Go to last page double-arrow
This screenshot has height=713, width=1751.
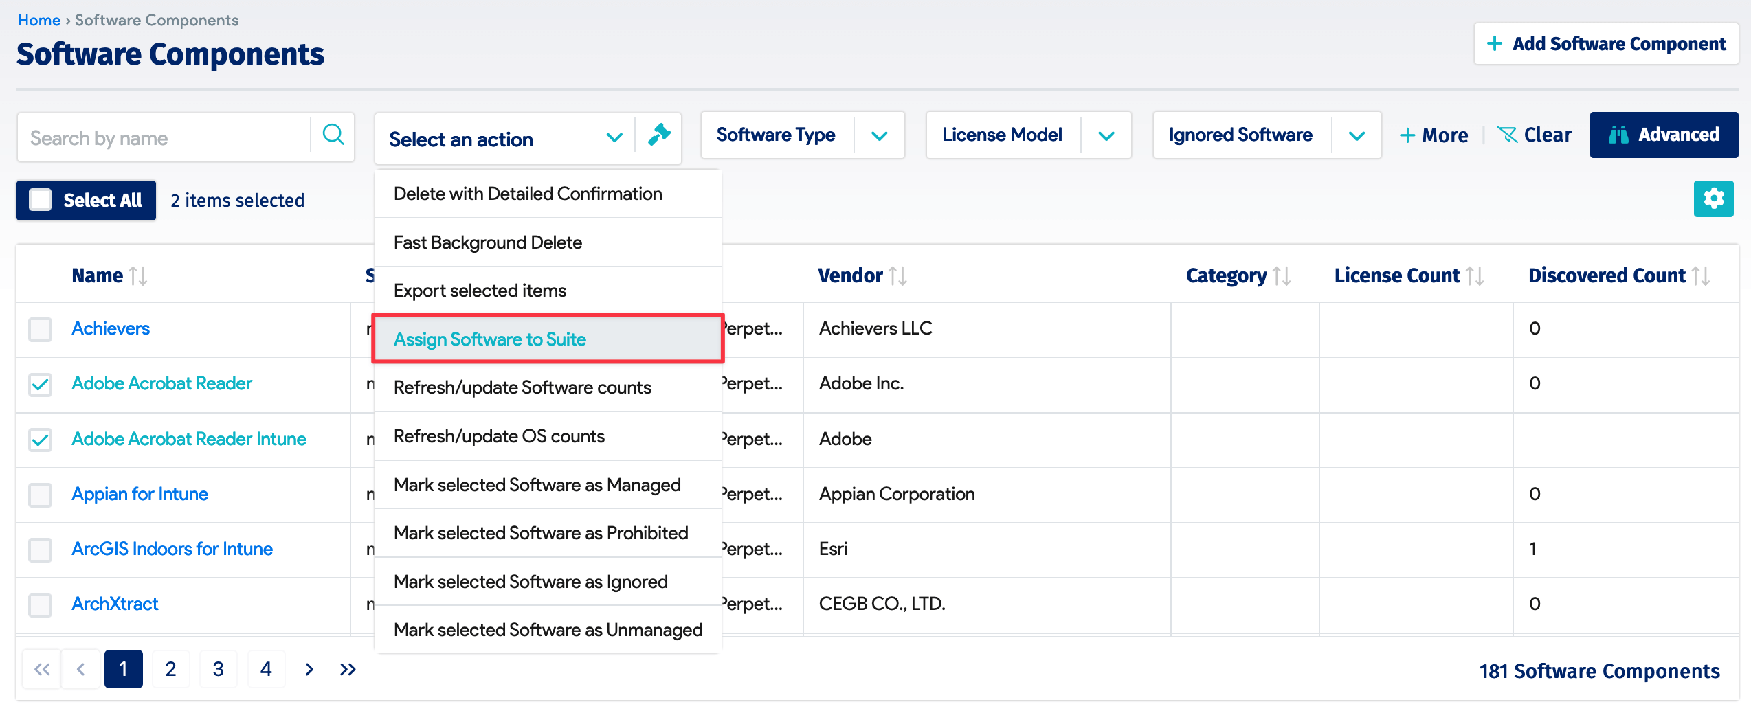point(348,669)
